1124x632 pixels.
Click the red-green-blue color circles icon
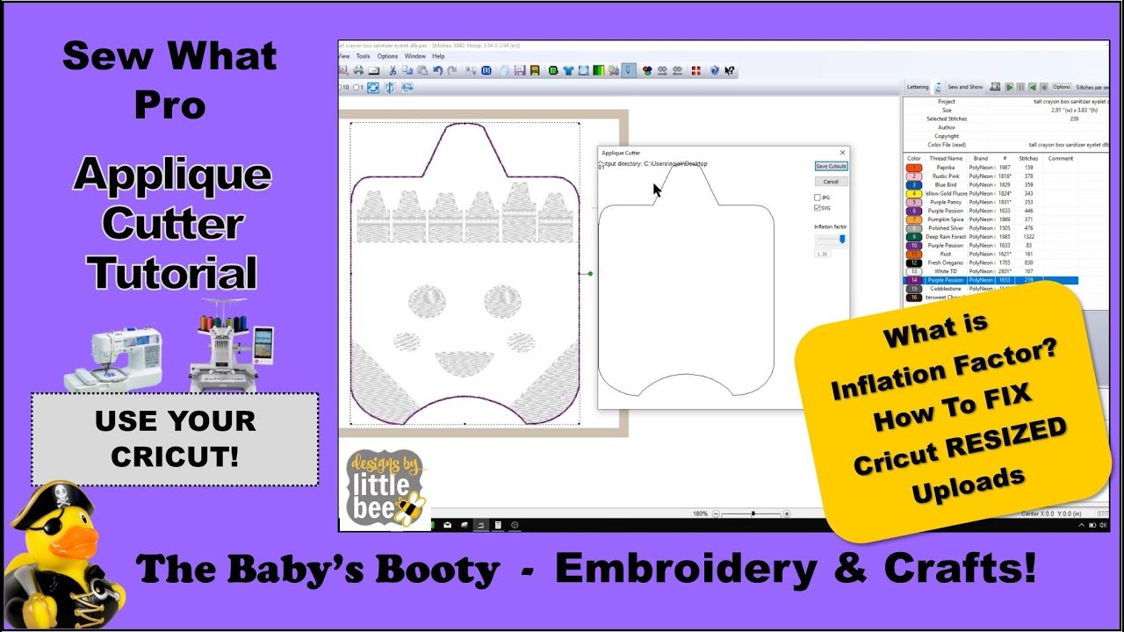[x=647, y=70]
